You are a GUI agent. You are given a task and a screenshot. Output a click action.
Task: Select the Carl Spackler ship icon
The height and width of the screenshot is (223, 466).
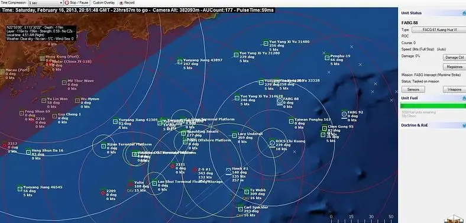[x=241, y=209]
